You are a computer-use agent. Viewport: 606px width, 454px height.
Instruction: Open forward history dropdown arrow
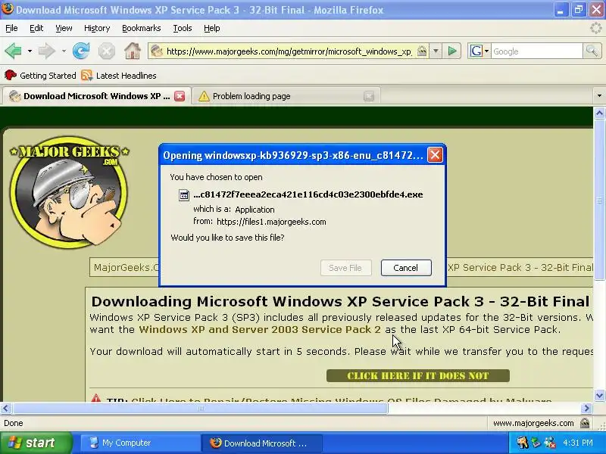click(x=64, y=51)
